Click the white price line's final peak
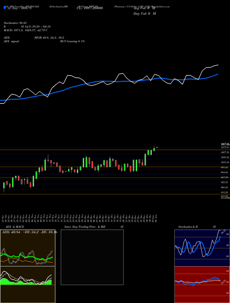Screen dimensions: 230x303 218,65
